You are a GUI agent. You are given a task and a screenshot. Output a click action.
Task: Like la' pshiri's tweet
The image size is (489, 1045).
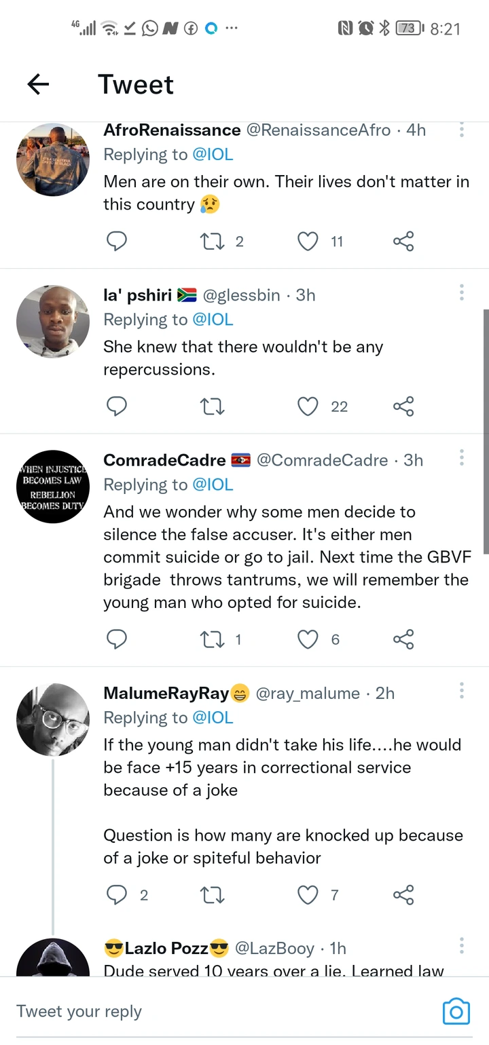(308, 406)
